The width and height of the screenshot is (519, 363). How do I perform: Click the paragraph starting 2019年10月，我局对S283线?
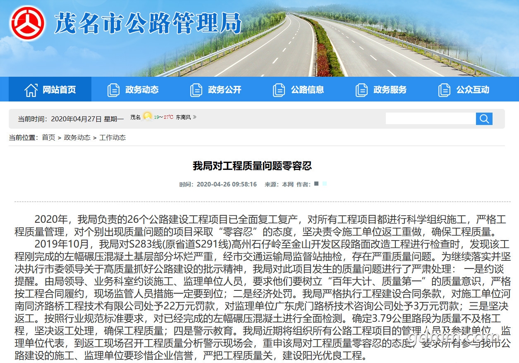tap(263, 299)
